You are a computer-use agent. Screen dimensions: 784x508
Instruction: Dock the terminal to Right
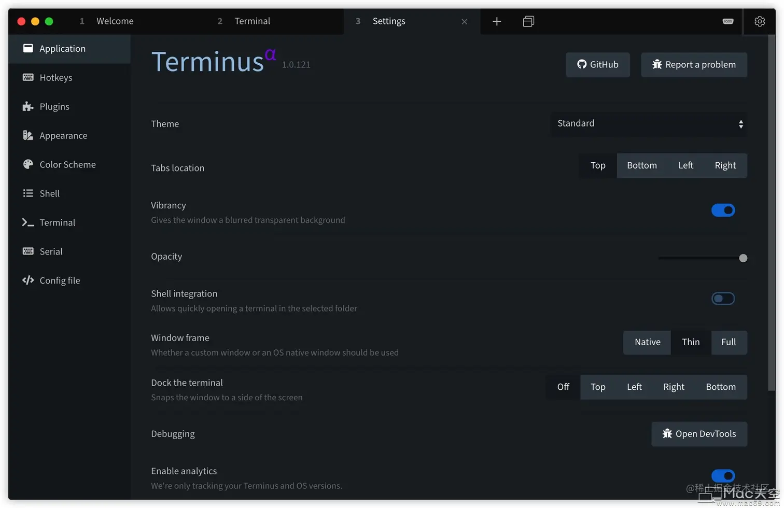click(674, 387)
